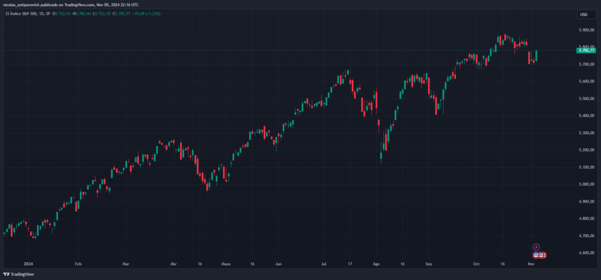This screenshot has height=280, width=601.
Task: Click the green current price label 5.782,77
Action: pos(587,51)
